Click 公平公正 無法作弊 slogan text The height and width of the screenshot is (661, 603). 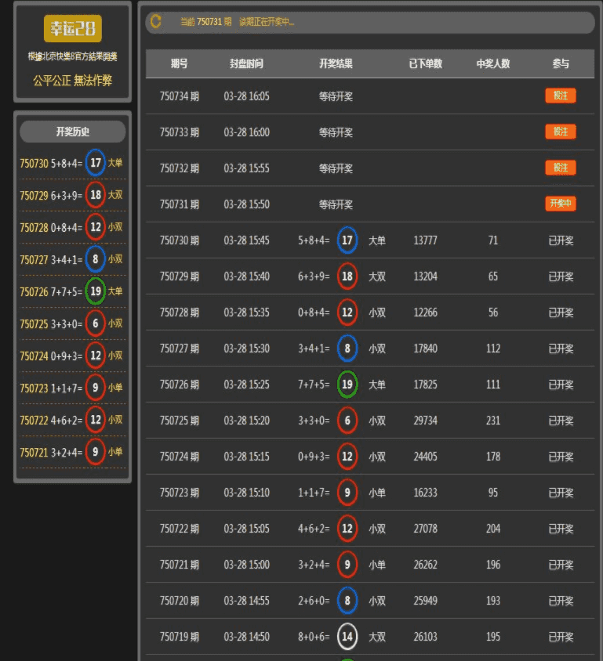tap(73, 80)
